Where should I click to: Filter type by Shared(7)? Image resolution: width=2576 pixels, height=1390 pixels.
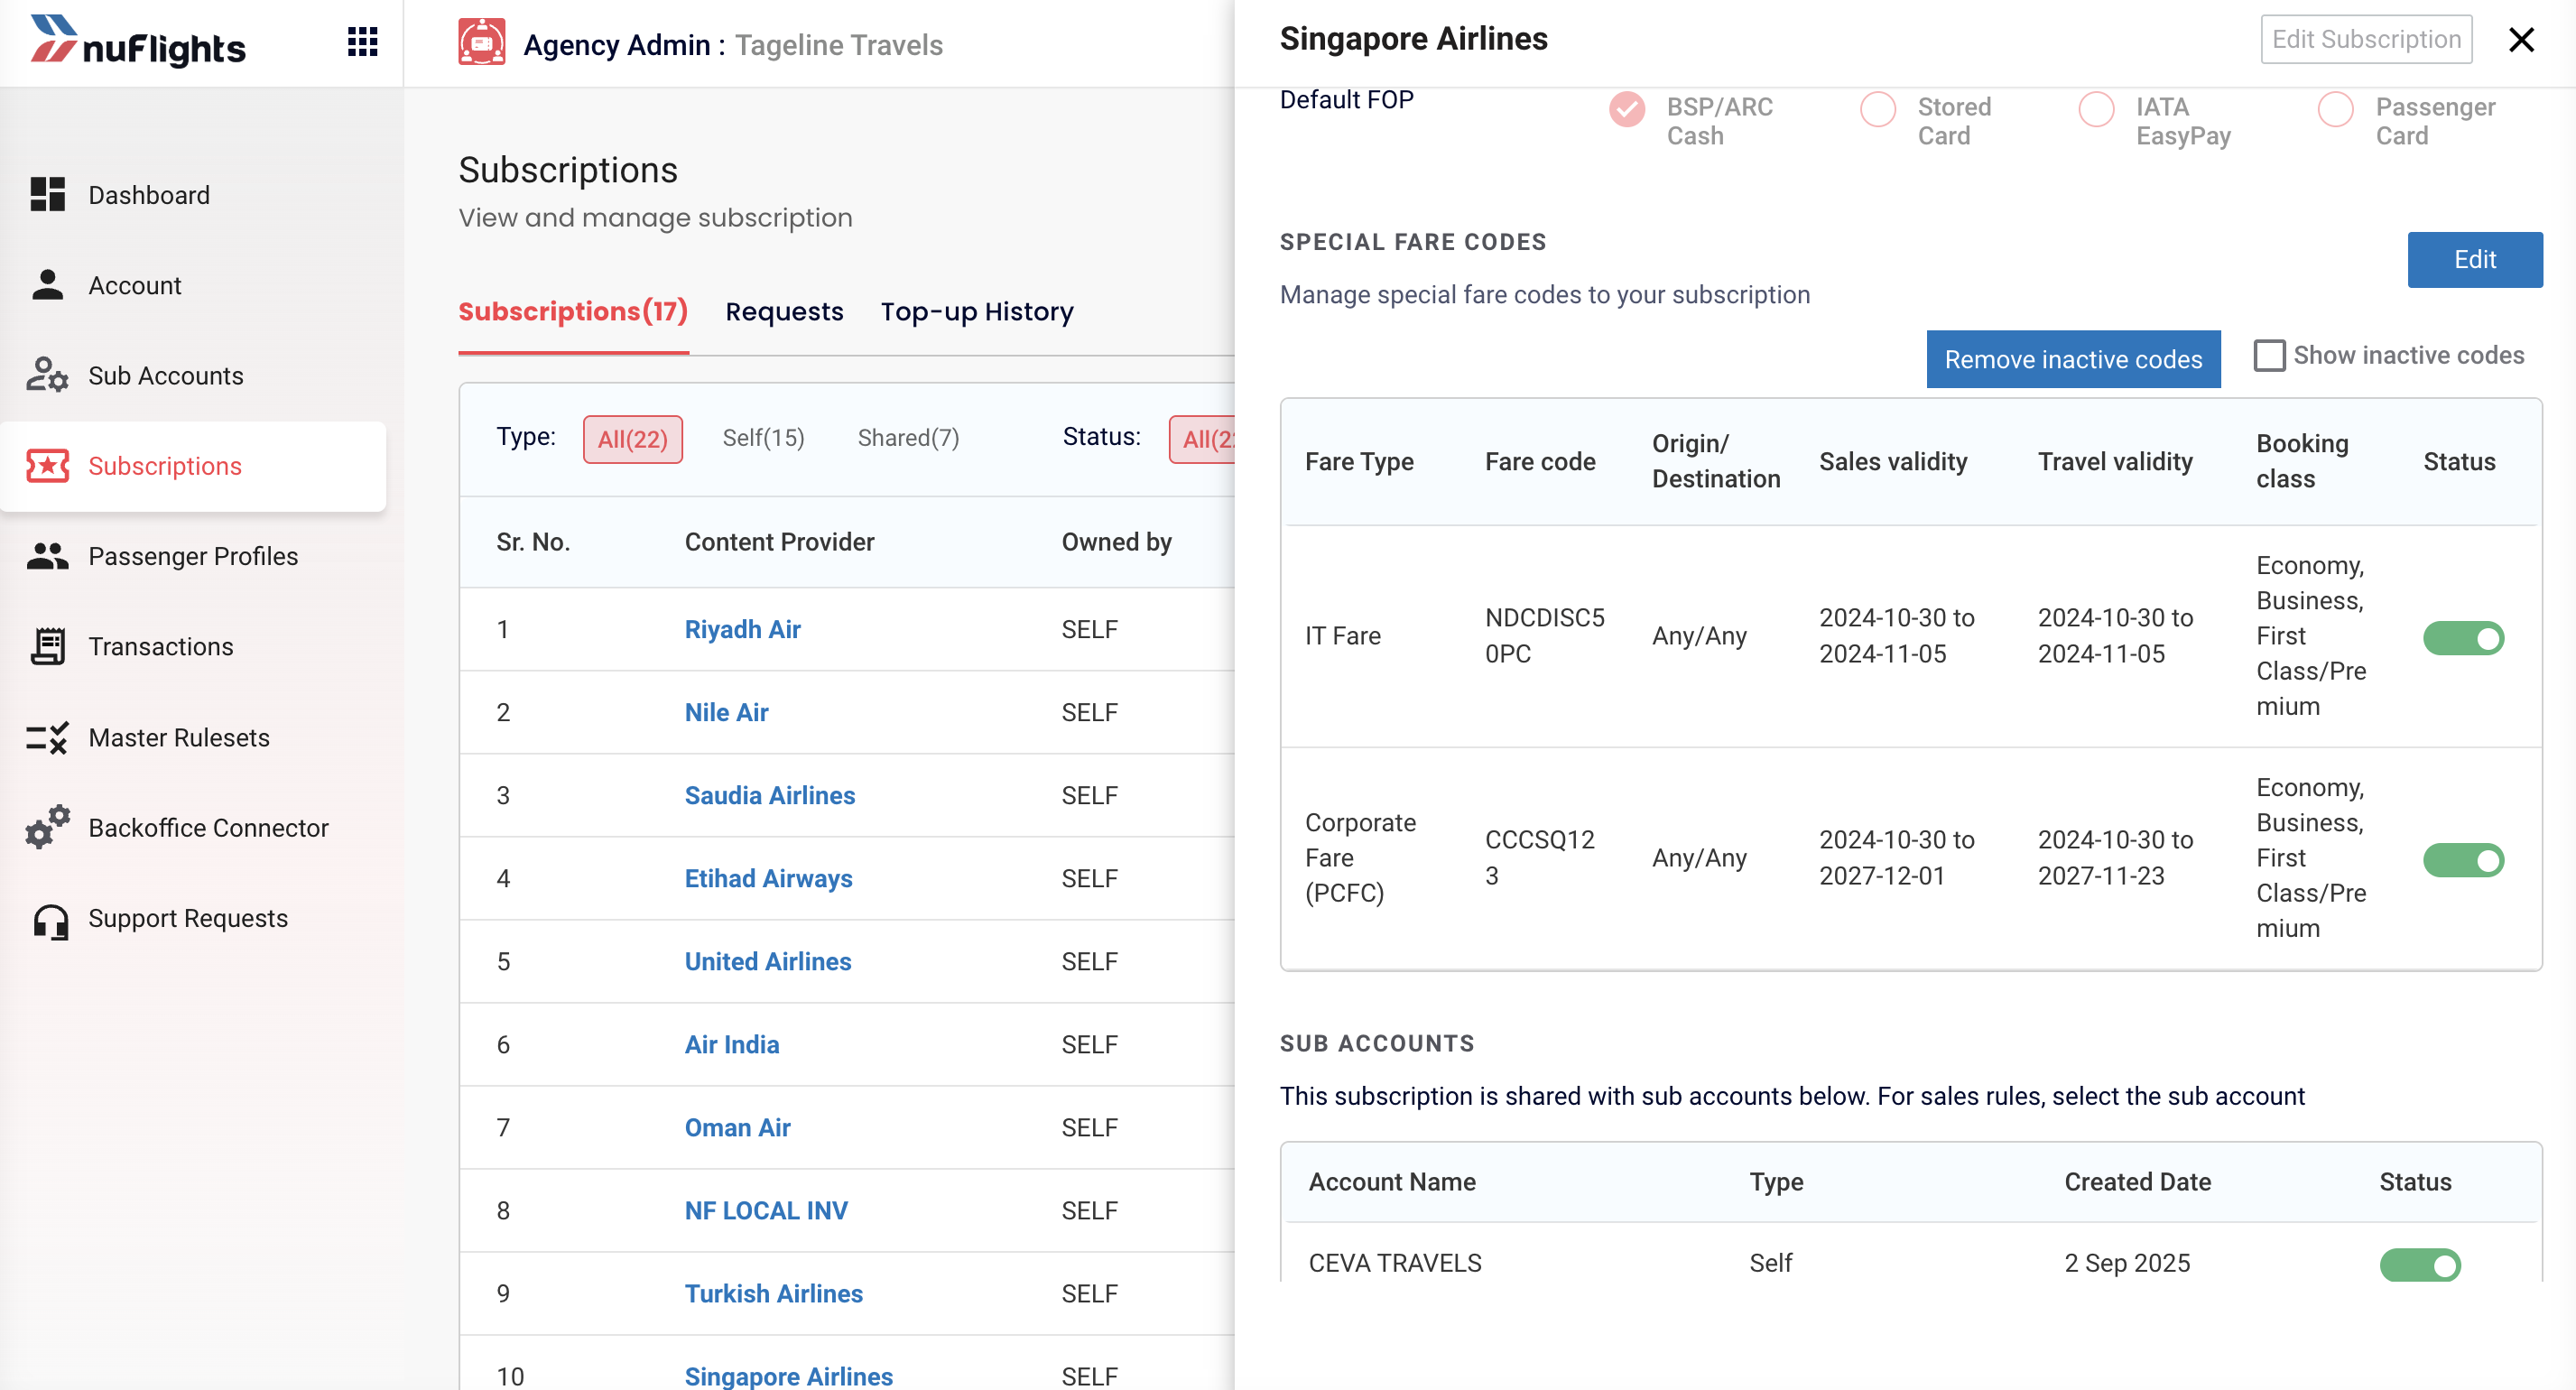pos(908,438)
